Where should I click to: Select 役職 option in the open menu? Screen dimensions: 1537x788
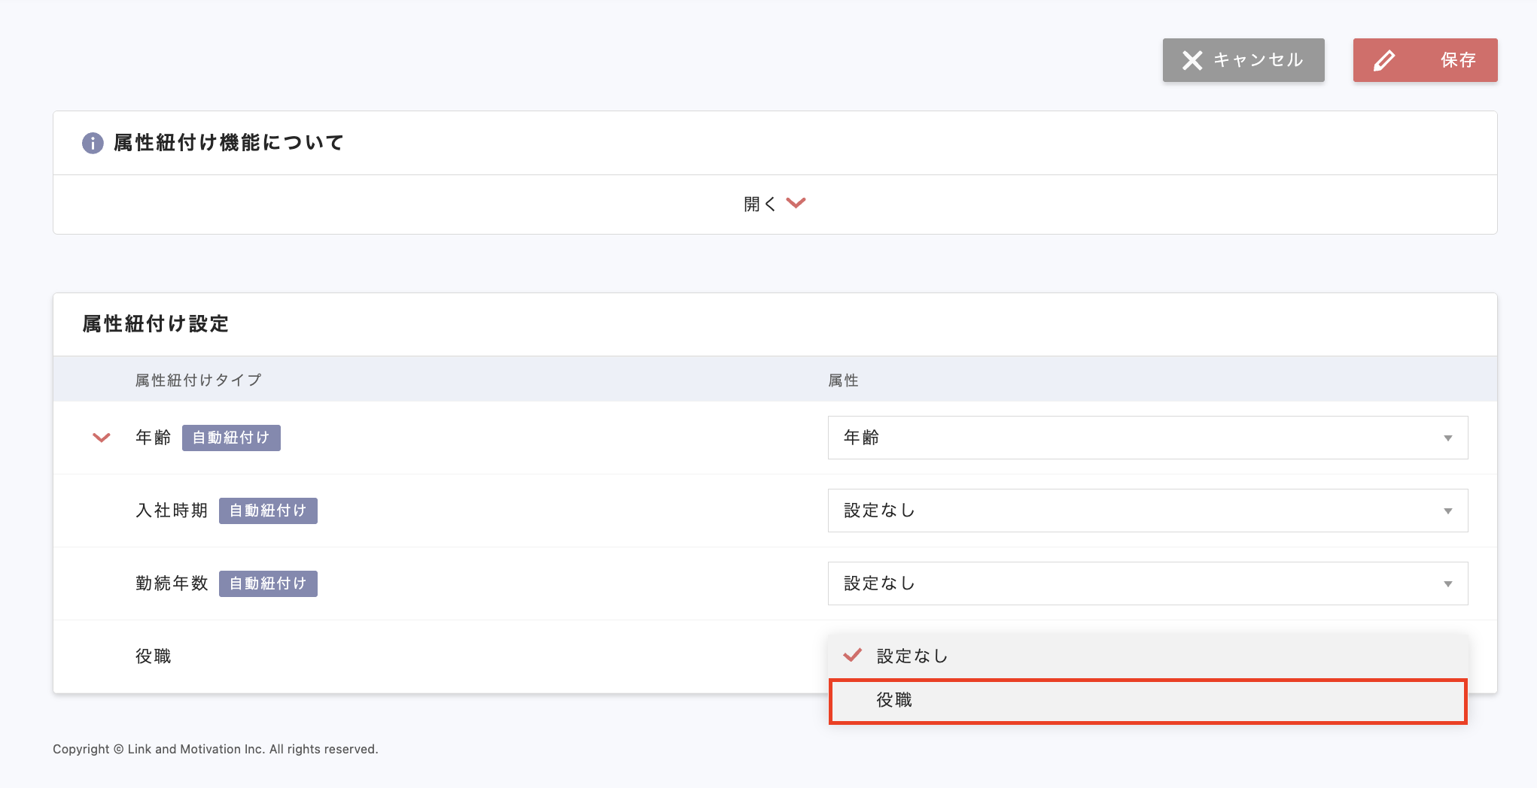click(x=894, y=701)
